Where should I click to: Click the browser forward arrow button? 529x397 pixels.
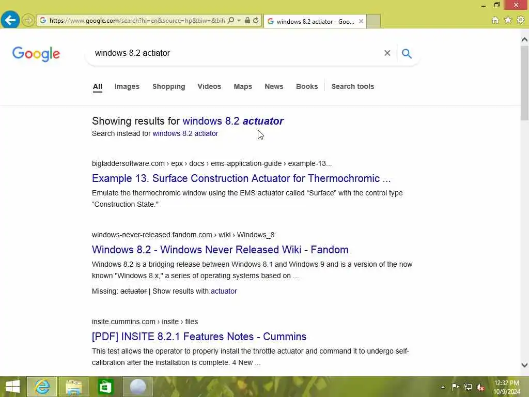(28, 20)
